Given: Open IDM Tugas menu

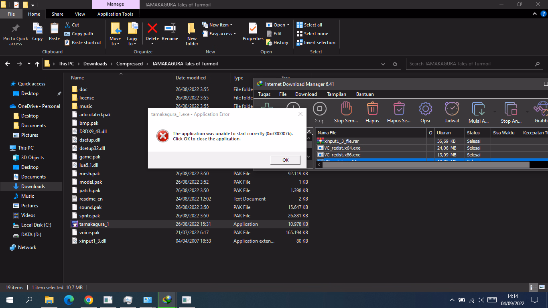Looking at the screenshot, I should click(x=264, y=94).
